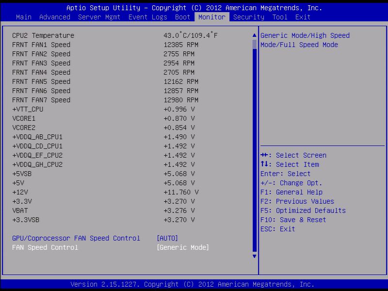
Task: Click the F10: Save & Reset hint
Action: point(293,220)
